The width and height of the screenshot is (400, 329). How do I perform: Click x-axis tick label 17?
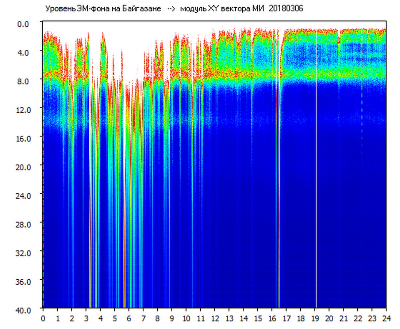[286, 318]
